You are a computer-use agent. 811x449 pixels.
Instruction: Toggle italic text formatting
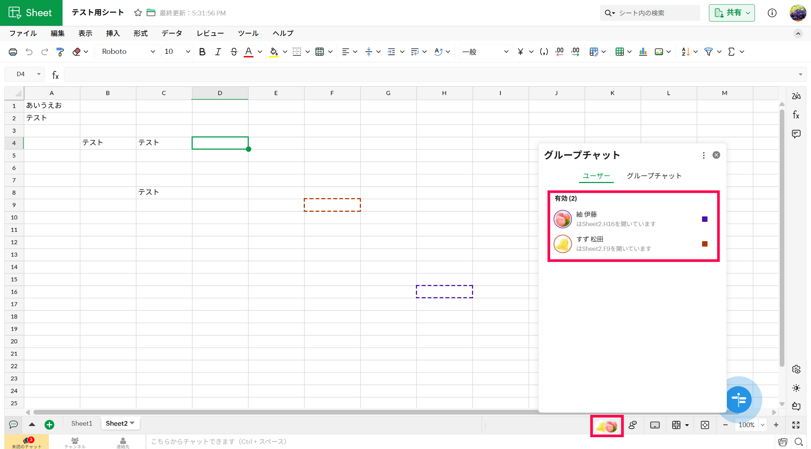pyautogui.click(x=218, y=52)
